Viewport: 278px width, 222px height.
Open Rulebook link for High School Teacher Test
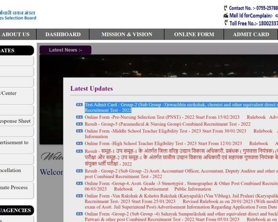point(258,143)
